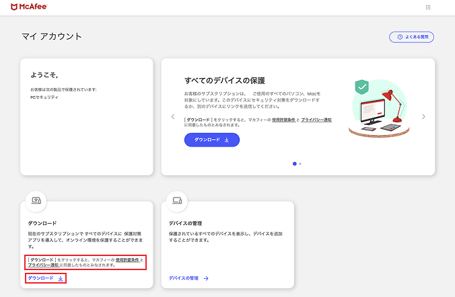
Task: Click the デバイスの管理 link with arrow
Action: coord(188,278)
